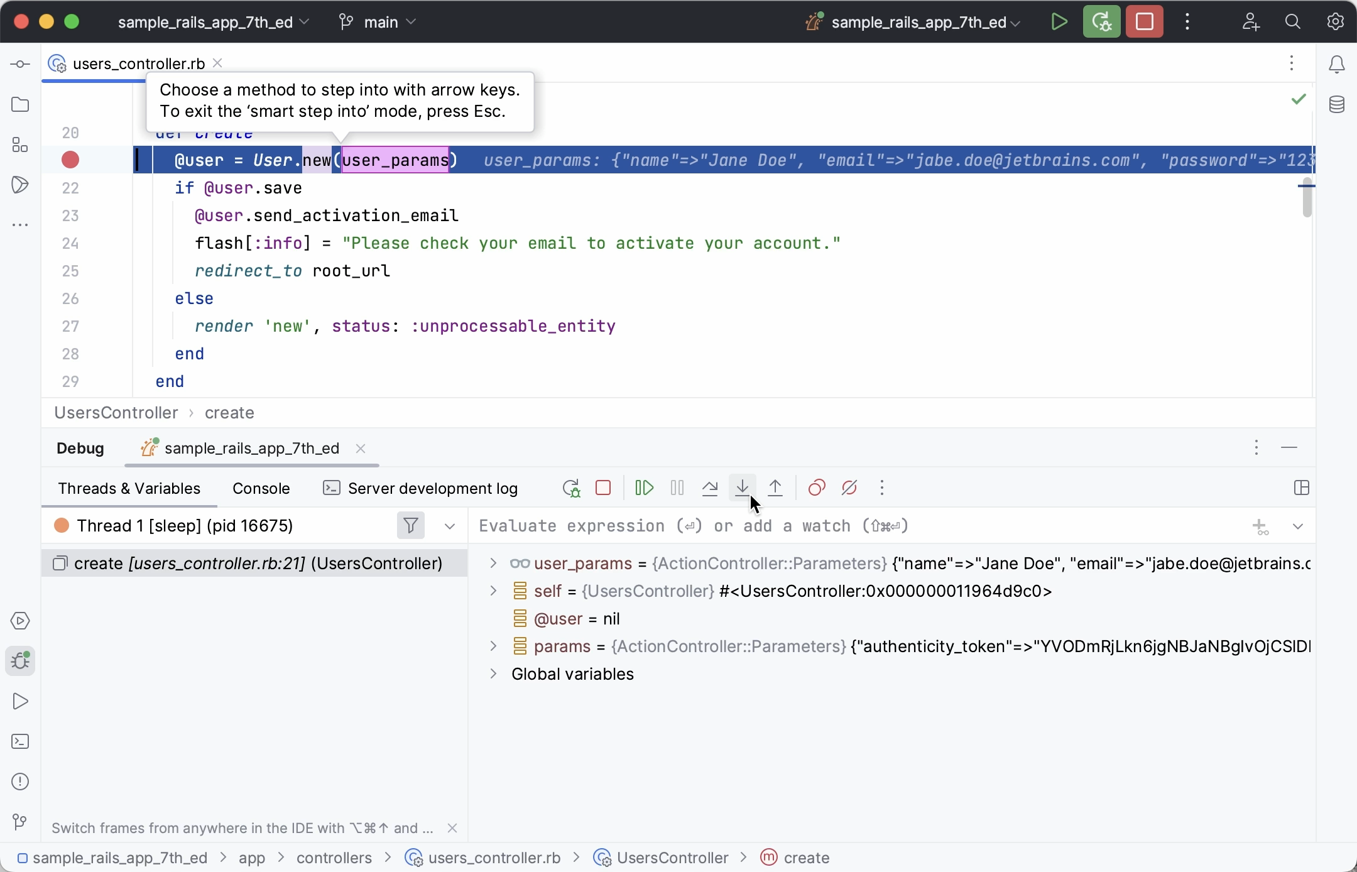1357x872 pixels.
Task: Expand the user_params variable node
Action: click(493, 564)
